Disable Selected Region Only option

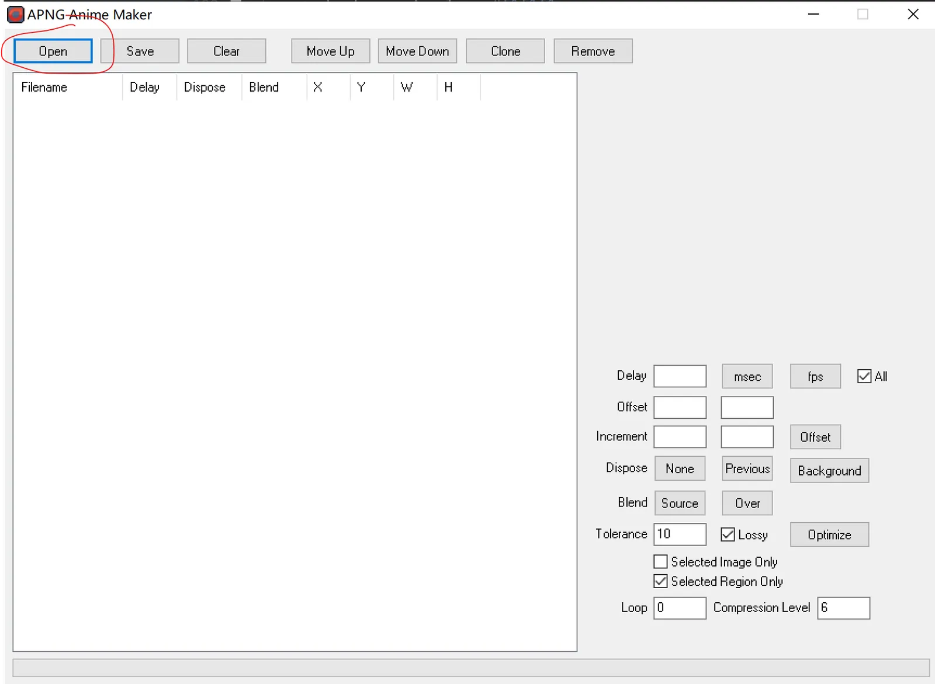[x=660, y=581]
